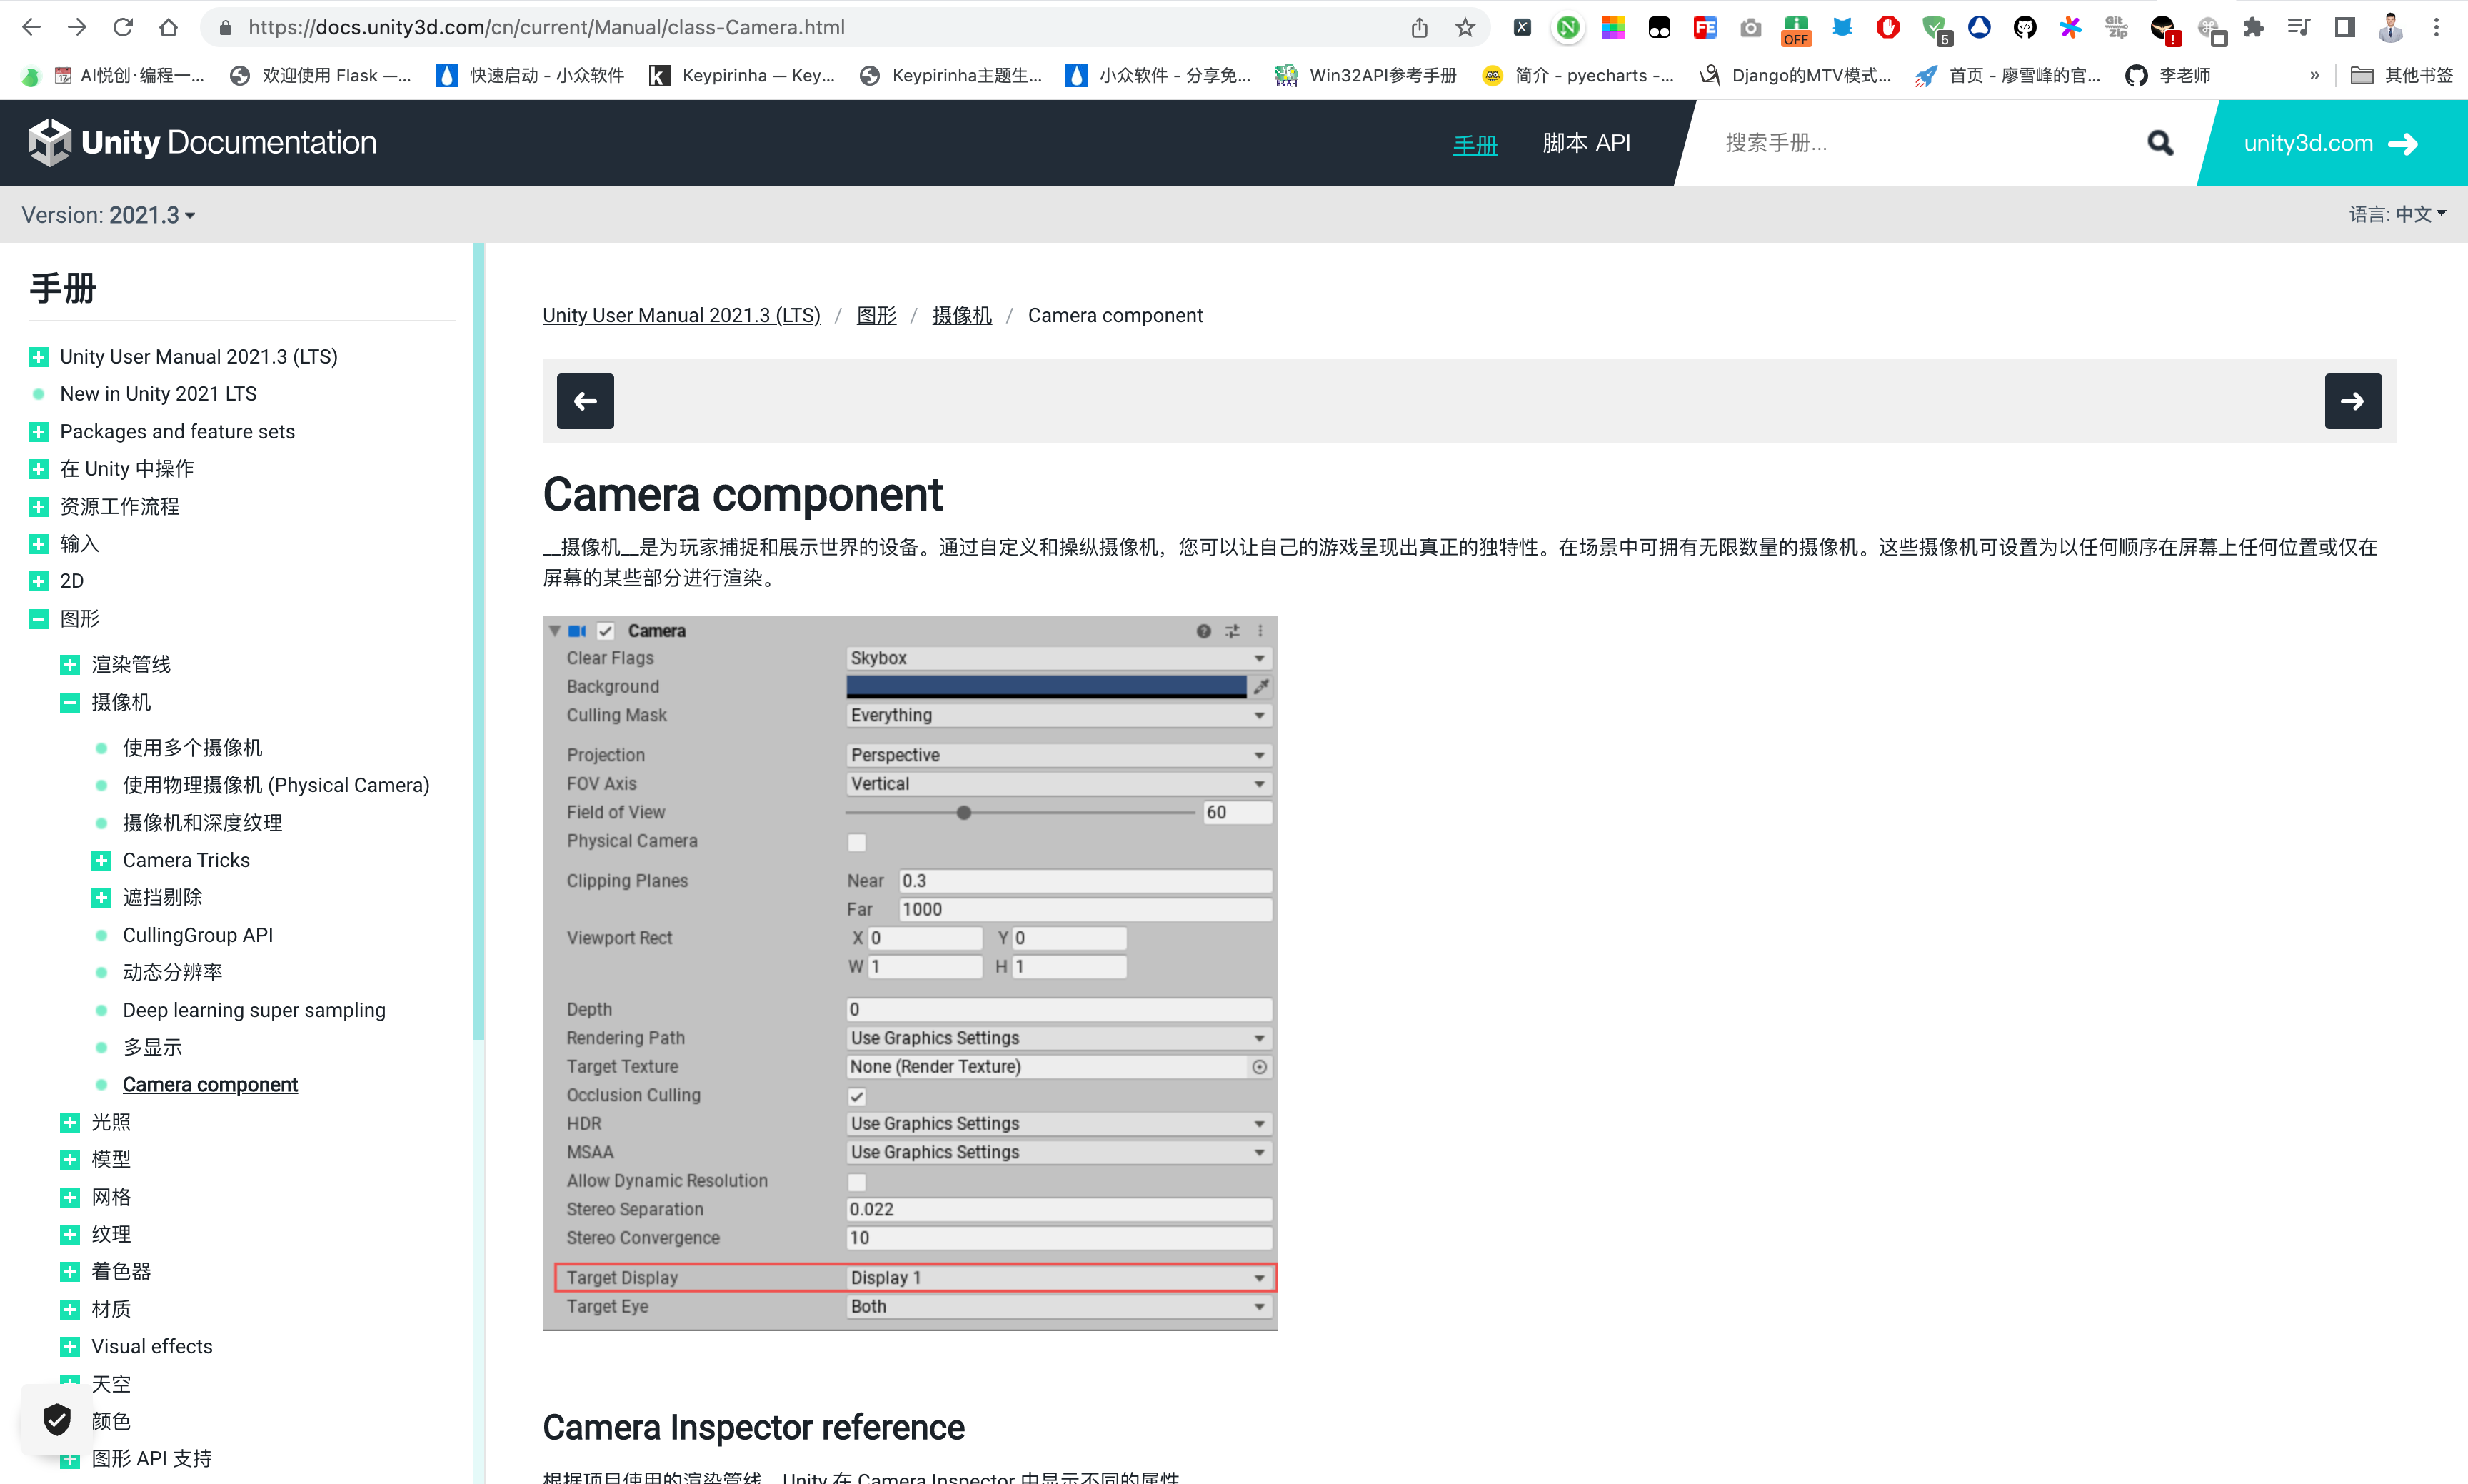Open the GitHub extension icon
Image resolution: width=2468 pixels, height=1484 pixels.
pyautogui.click(x=2025, y=27)
